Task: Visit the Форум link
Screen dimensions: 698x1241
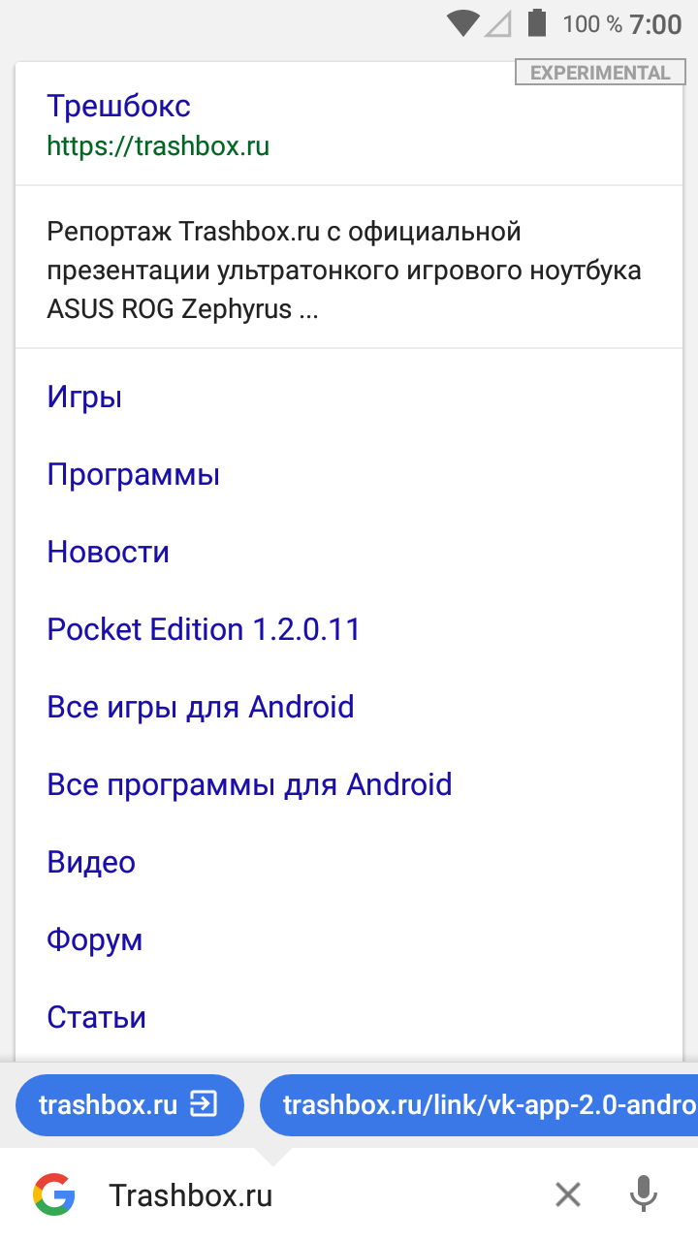Action: [x=95, y=940]
